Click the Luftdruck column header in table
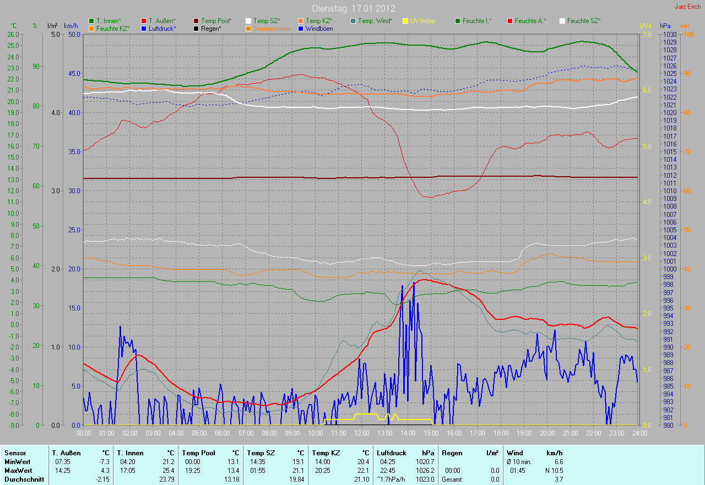The height and width of the screenshot is (485, 705). 390,453
